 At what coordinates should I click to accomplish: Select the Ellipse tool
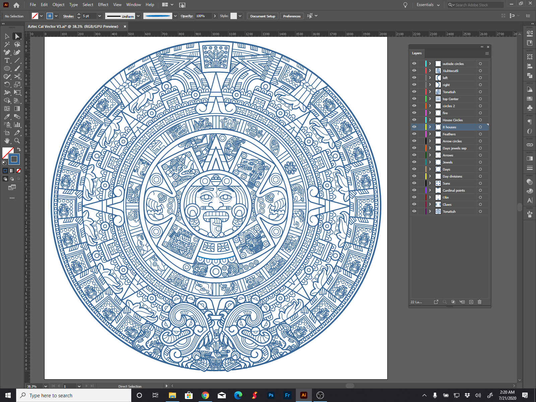tap(7, 68)
